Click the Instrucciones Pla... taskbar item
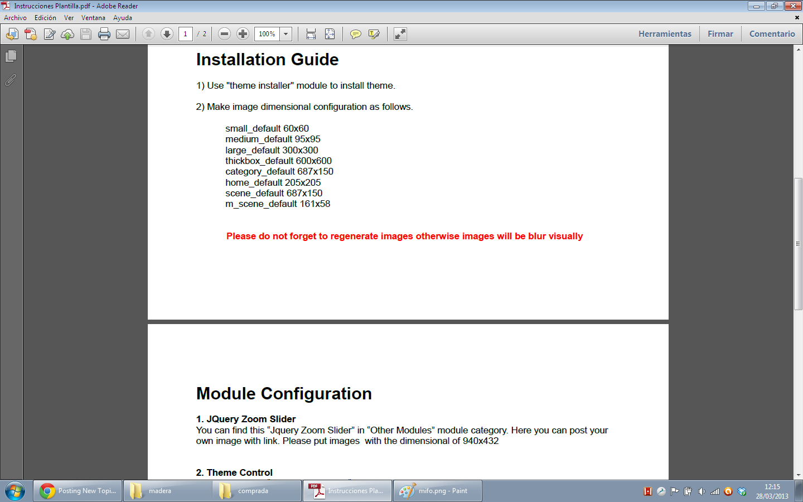This screenshot has width=803, height=502. (x=347, y=491)
